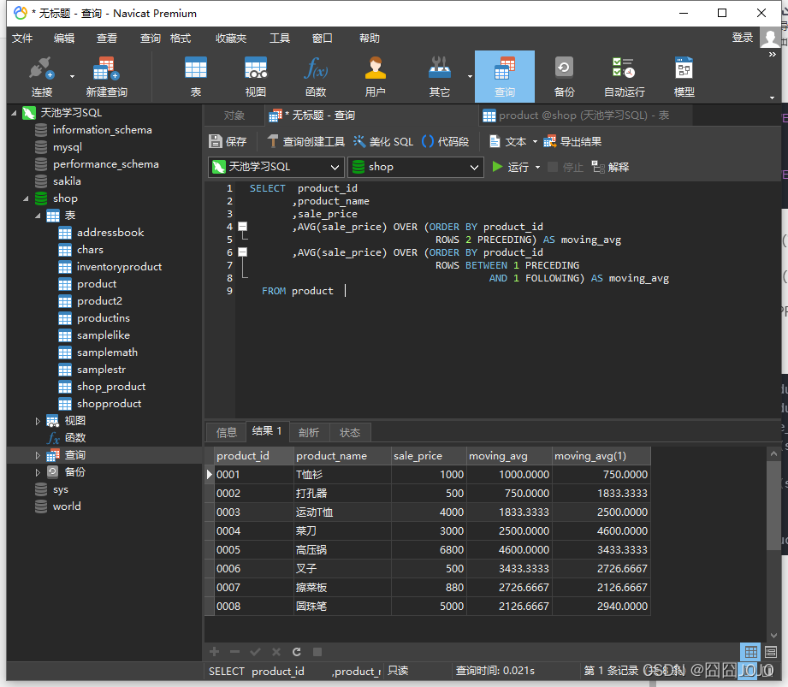Open the Automation (自动运行) toolbar icon
This screenshot has height=687, width=788.
(624, 77)
